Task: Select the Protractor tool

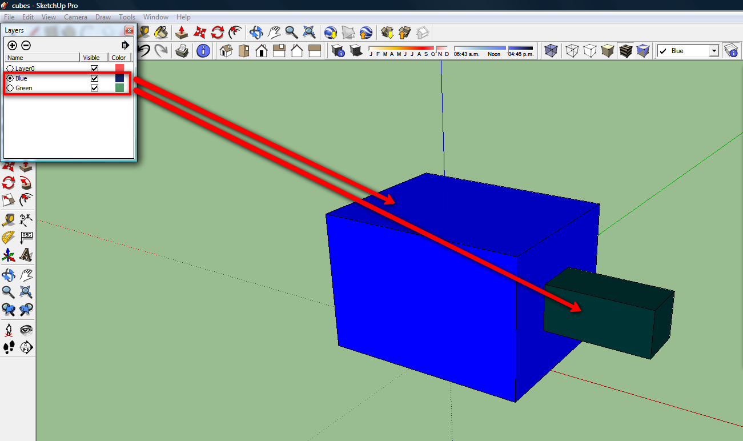Action: (x=9, y=236)
